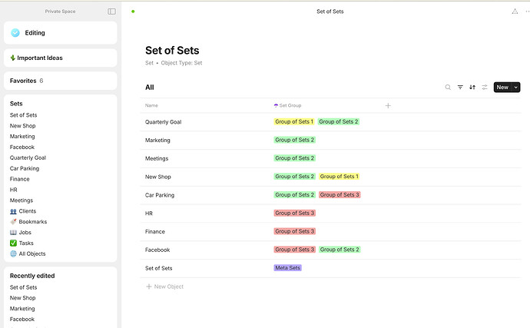This screenshot has height=328, width=530.
Task: Click the Set Group column relation icon
Action: 276,105
